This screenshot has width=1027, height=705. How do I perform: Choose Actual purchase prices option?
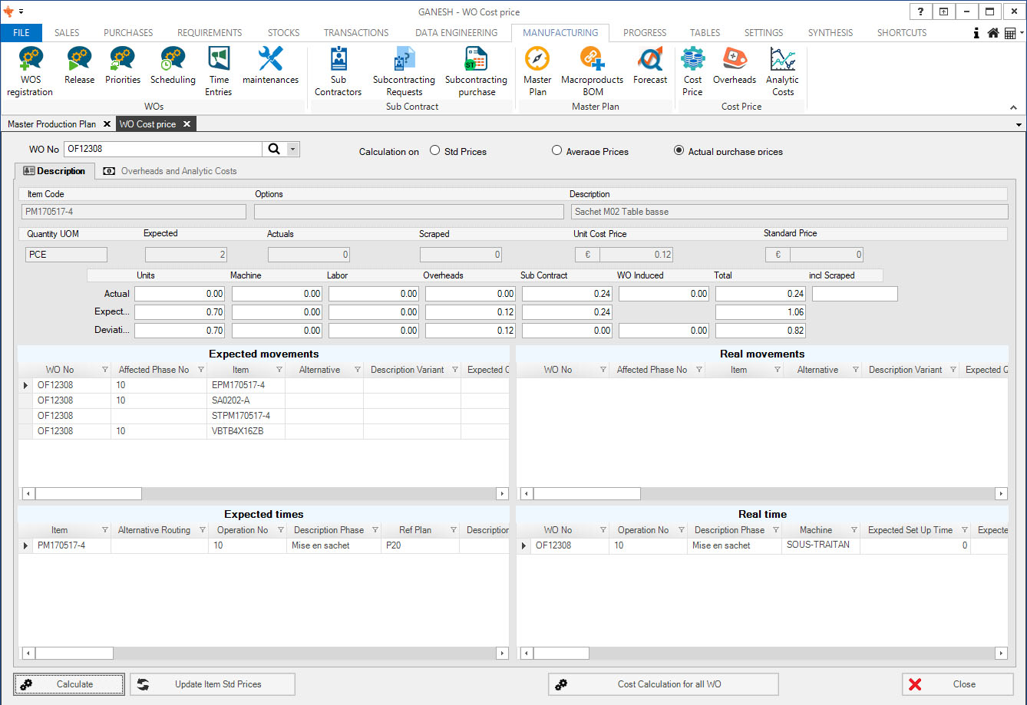click(x=679, y=151)
